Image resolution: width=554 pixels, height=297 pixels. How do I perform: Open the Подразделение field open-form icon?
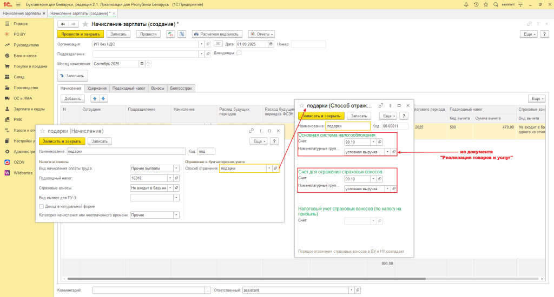click(208, 54)
